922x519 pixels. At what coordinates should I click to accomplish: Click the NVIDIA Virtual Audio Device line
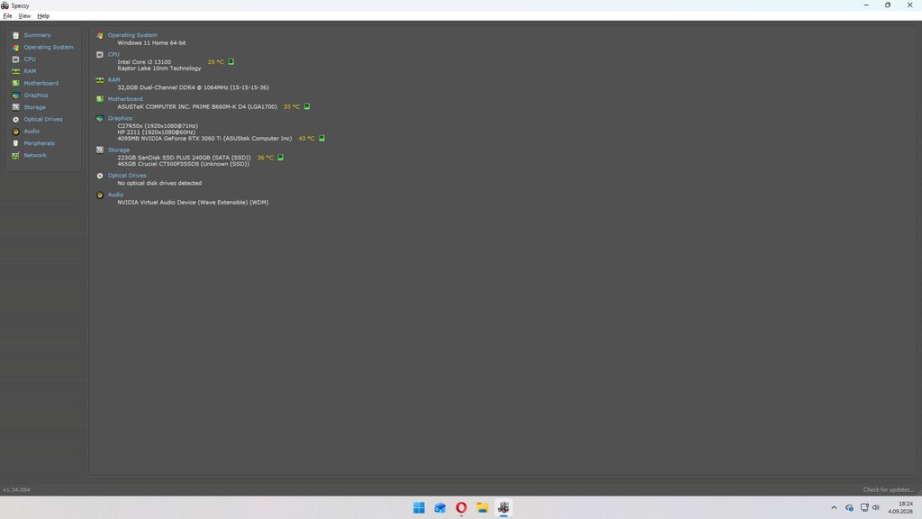[193, 203]
